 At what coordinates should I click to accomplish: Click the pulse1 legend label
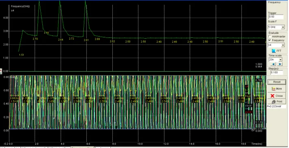[249, 112]
